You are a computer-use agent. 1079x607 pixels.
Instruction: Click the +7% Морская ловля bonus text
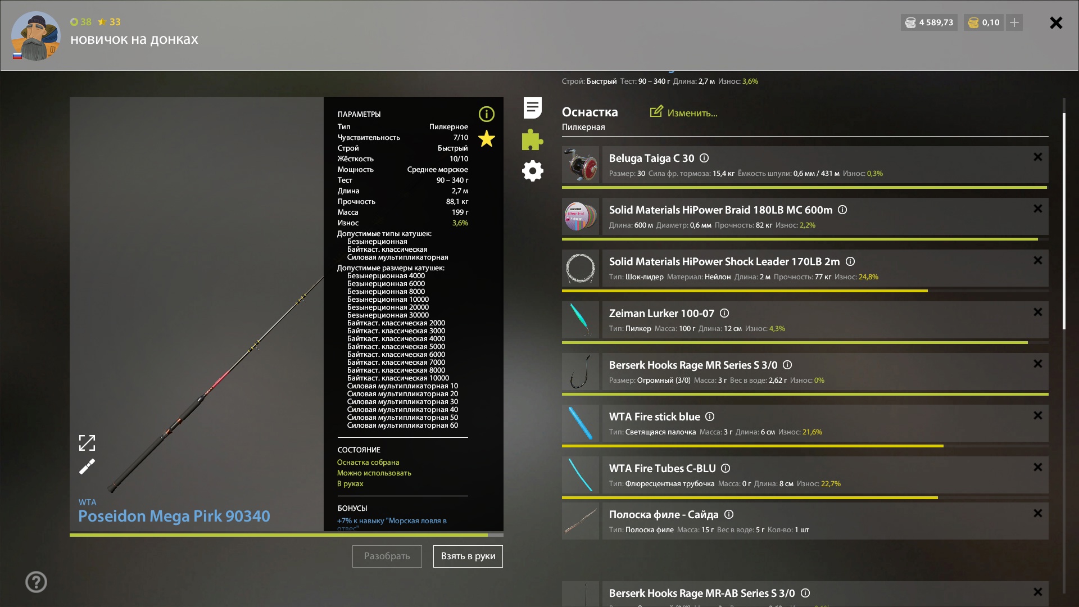392,524
